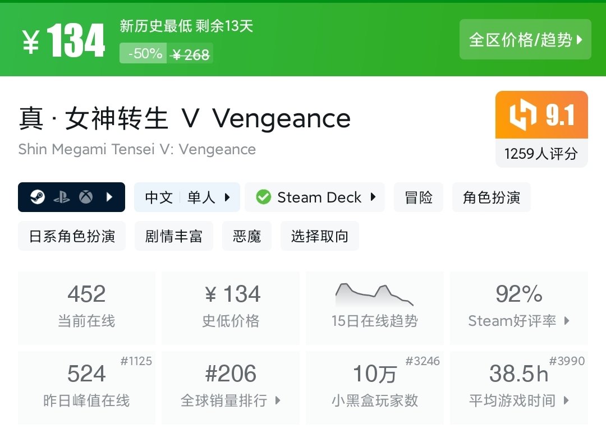Tap the 日系角色扮演 tag
This screenshot has width=606, height=433.
[x=72, y=236]
